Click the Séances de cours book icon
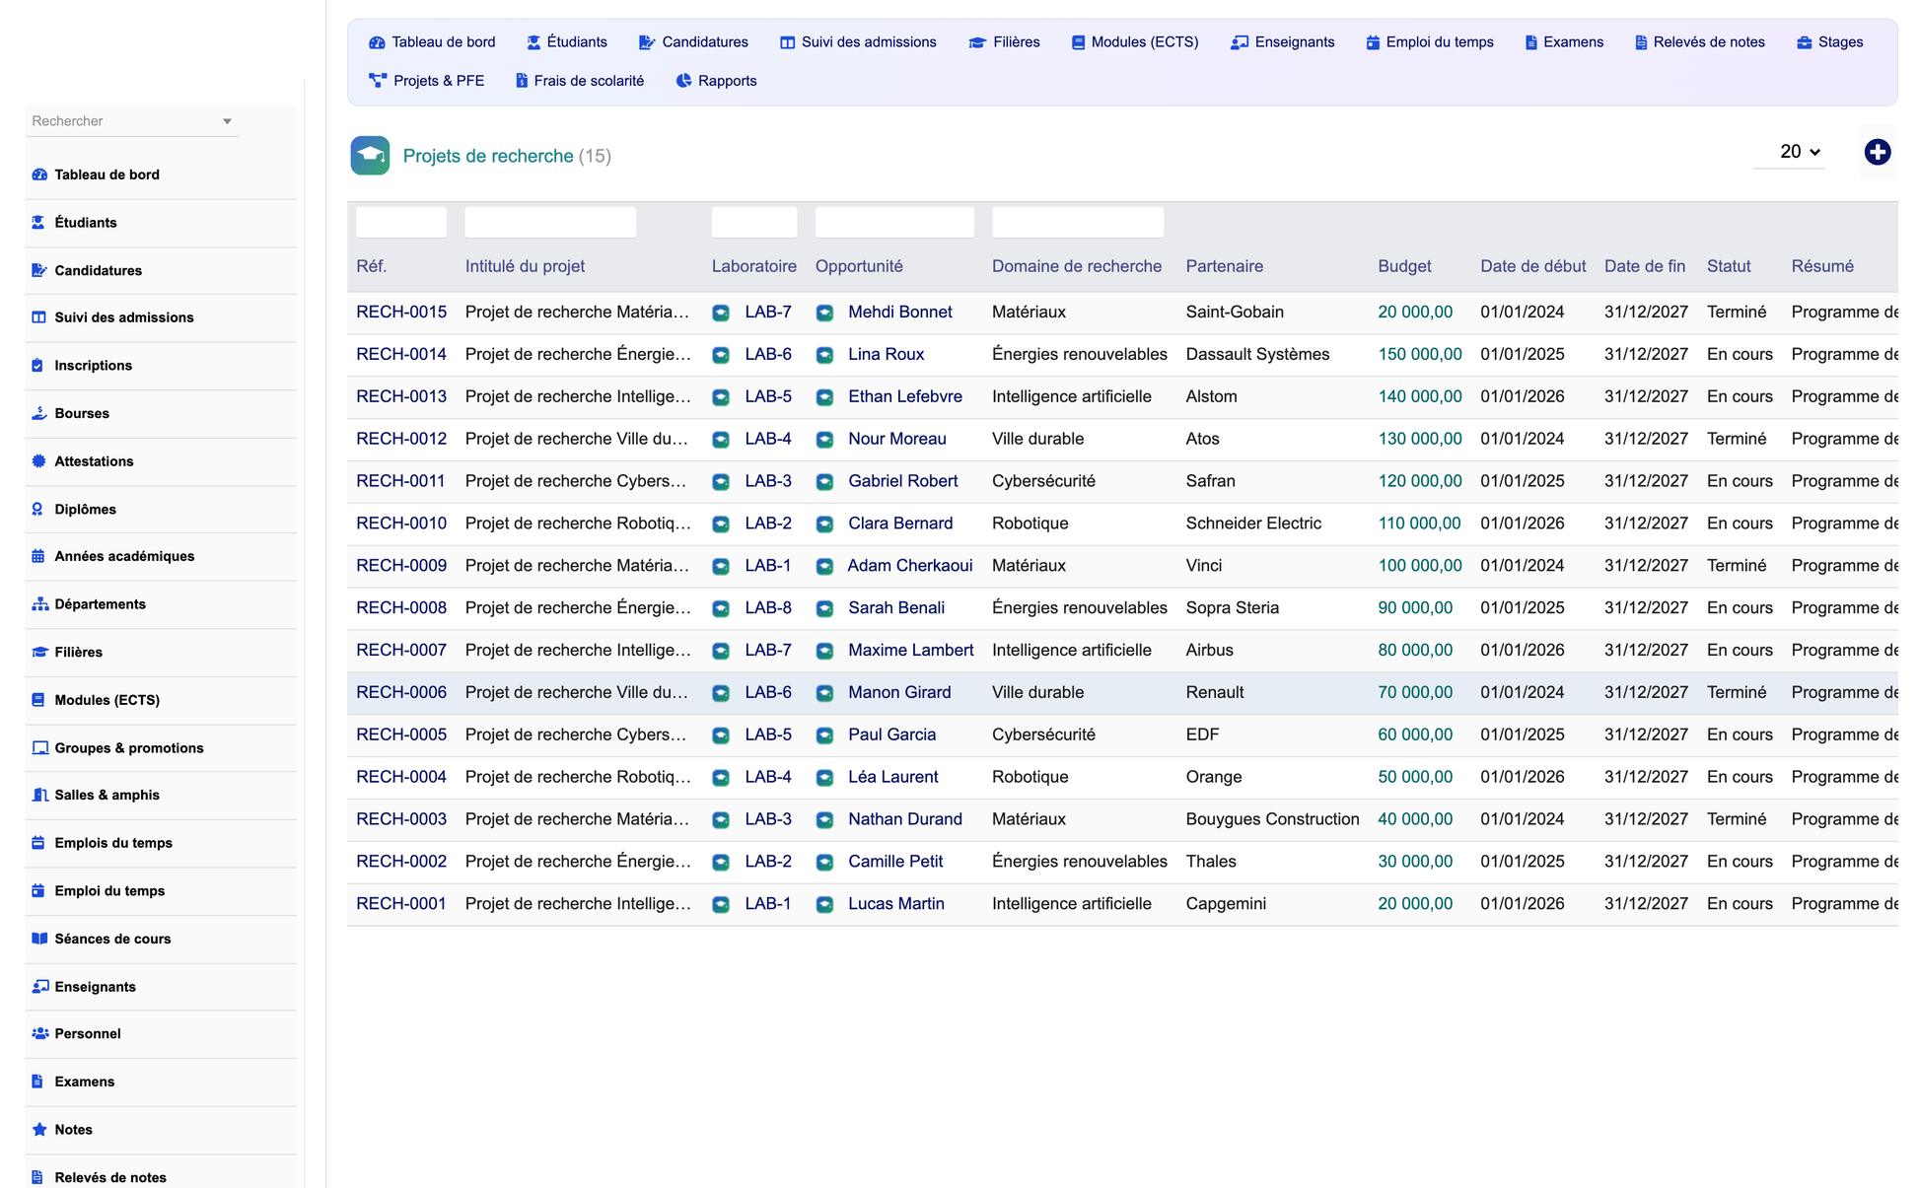 tap(39, 939)
